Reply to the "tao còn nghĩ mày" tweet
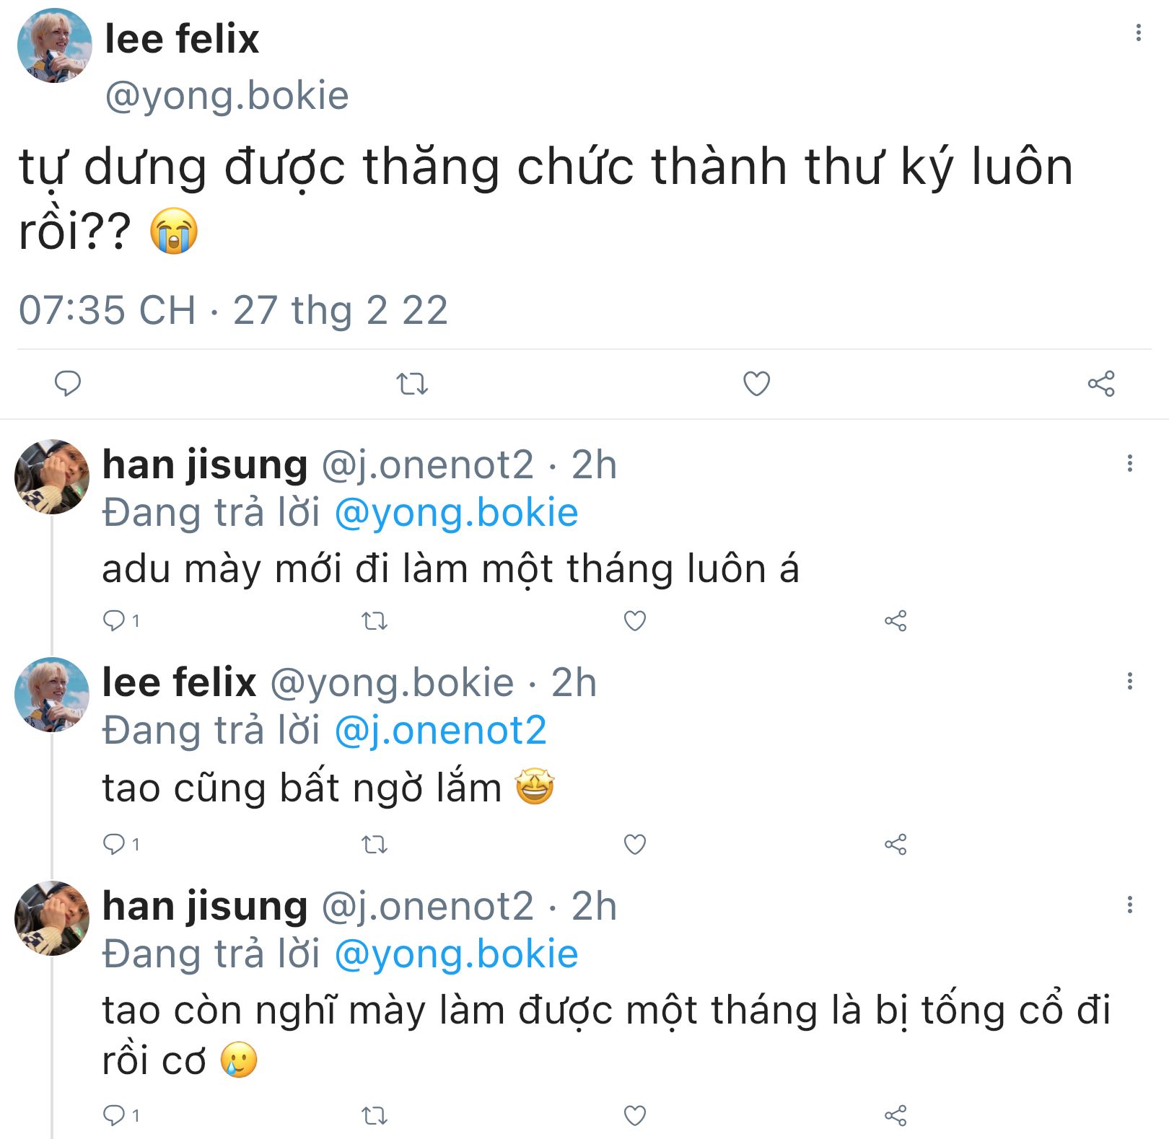1169x1139 pixels. point(114,1115)
